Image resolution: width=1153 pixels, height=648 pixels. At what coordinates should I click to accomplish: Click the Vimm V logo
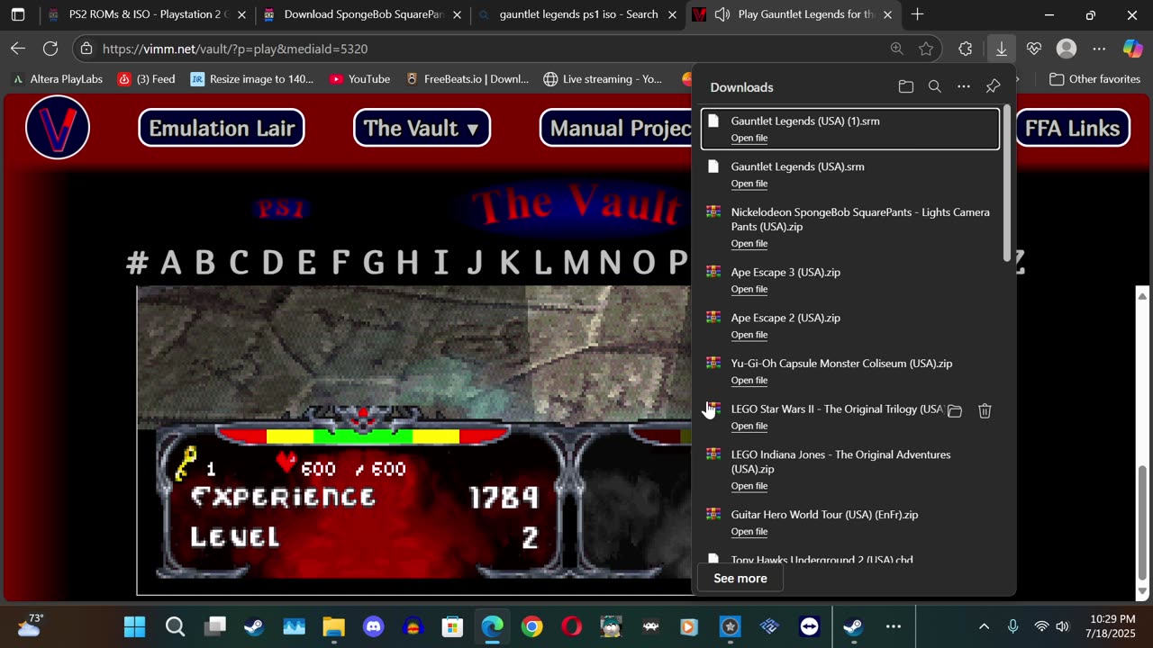click(58, 128)
